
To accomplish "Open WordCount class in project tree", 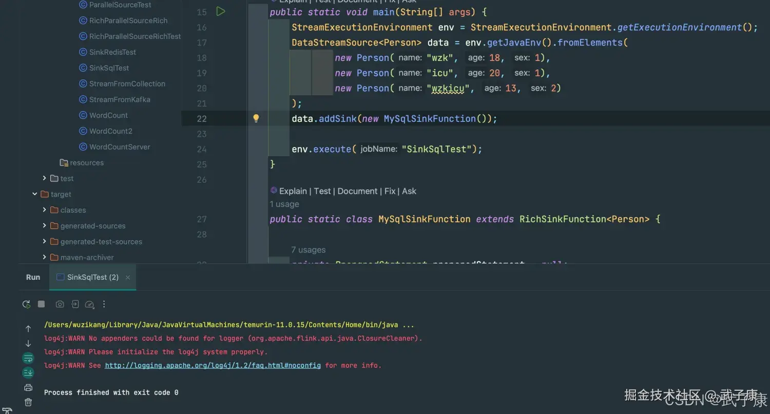I will point(103,115).
